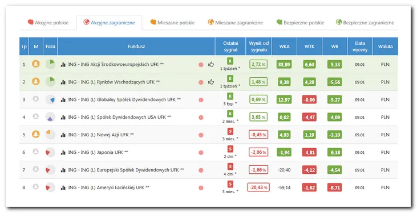
Task: Click green K signal badge for Spółek Dywidendowych USA
Action: pos(230,114)
